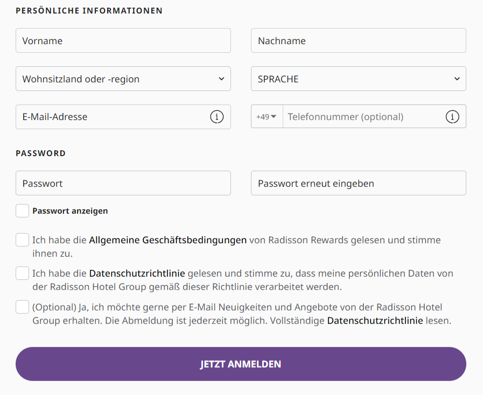Open the Wohnsitzland oder -region dropdown

(x=123, y=79)
